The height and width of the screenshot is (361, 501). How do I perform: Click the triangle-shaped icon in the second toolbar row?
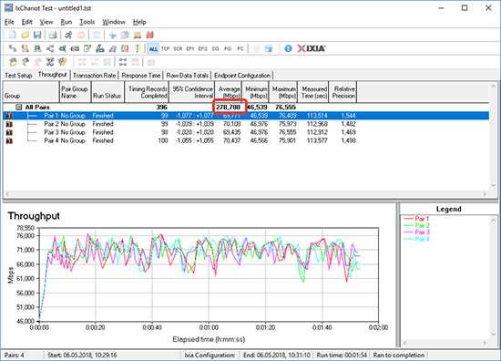100,48
